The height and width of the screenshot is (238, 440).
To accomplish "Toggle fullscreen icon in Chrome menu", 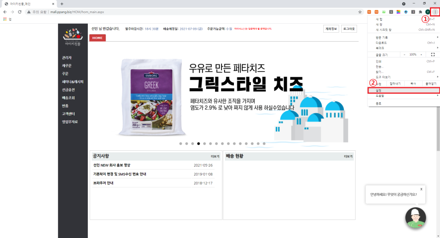I will (x=433, y=55).
